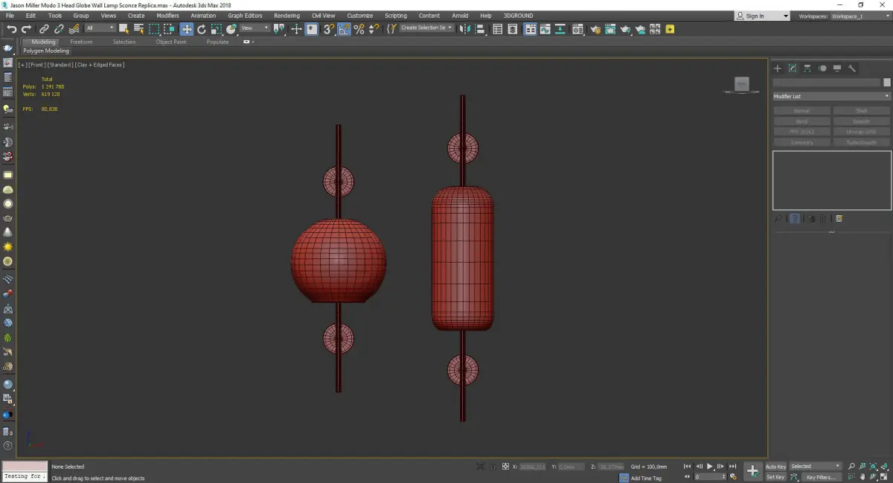Click the Play Animation button
This screenshot has height=483, width=893.
[x=710, y=467]
